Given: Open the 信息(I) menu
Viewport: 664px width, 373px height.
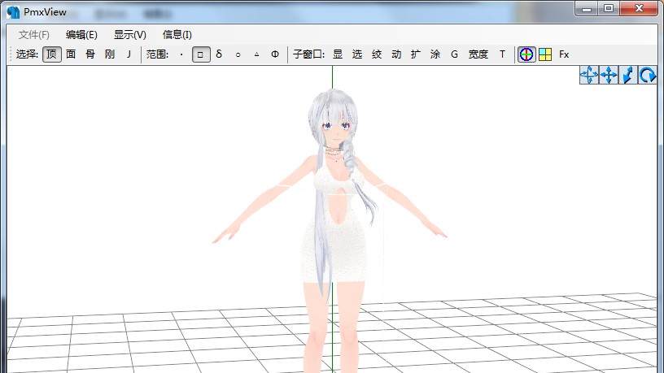Looking at the screenshot, I should tap(177, 34).
